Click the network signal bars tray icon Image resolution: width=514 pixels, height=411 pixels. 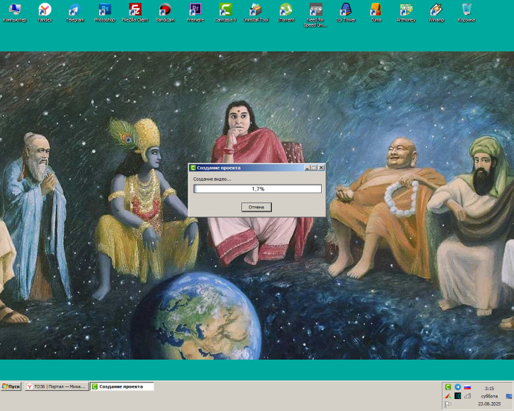pos(468,396)
